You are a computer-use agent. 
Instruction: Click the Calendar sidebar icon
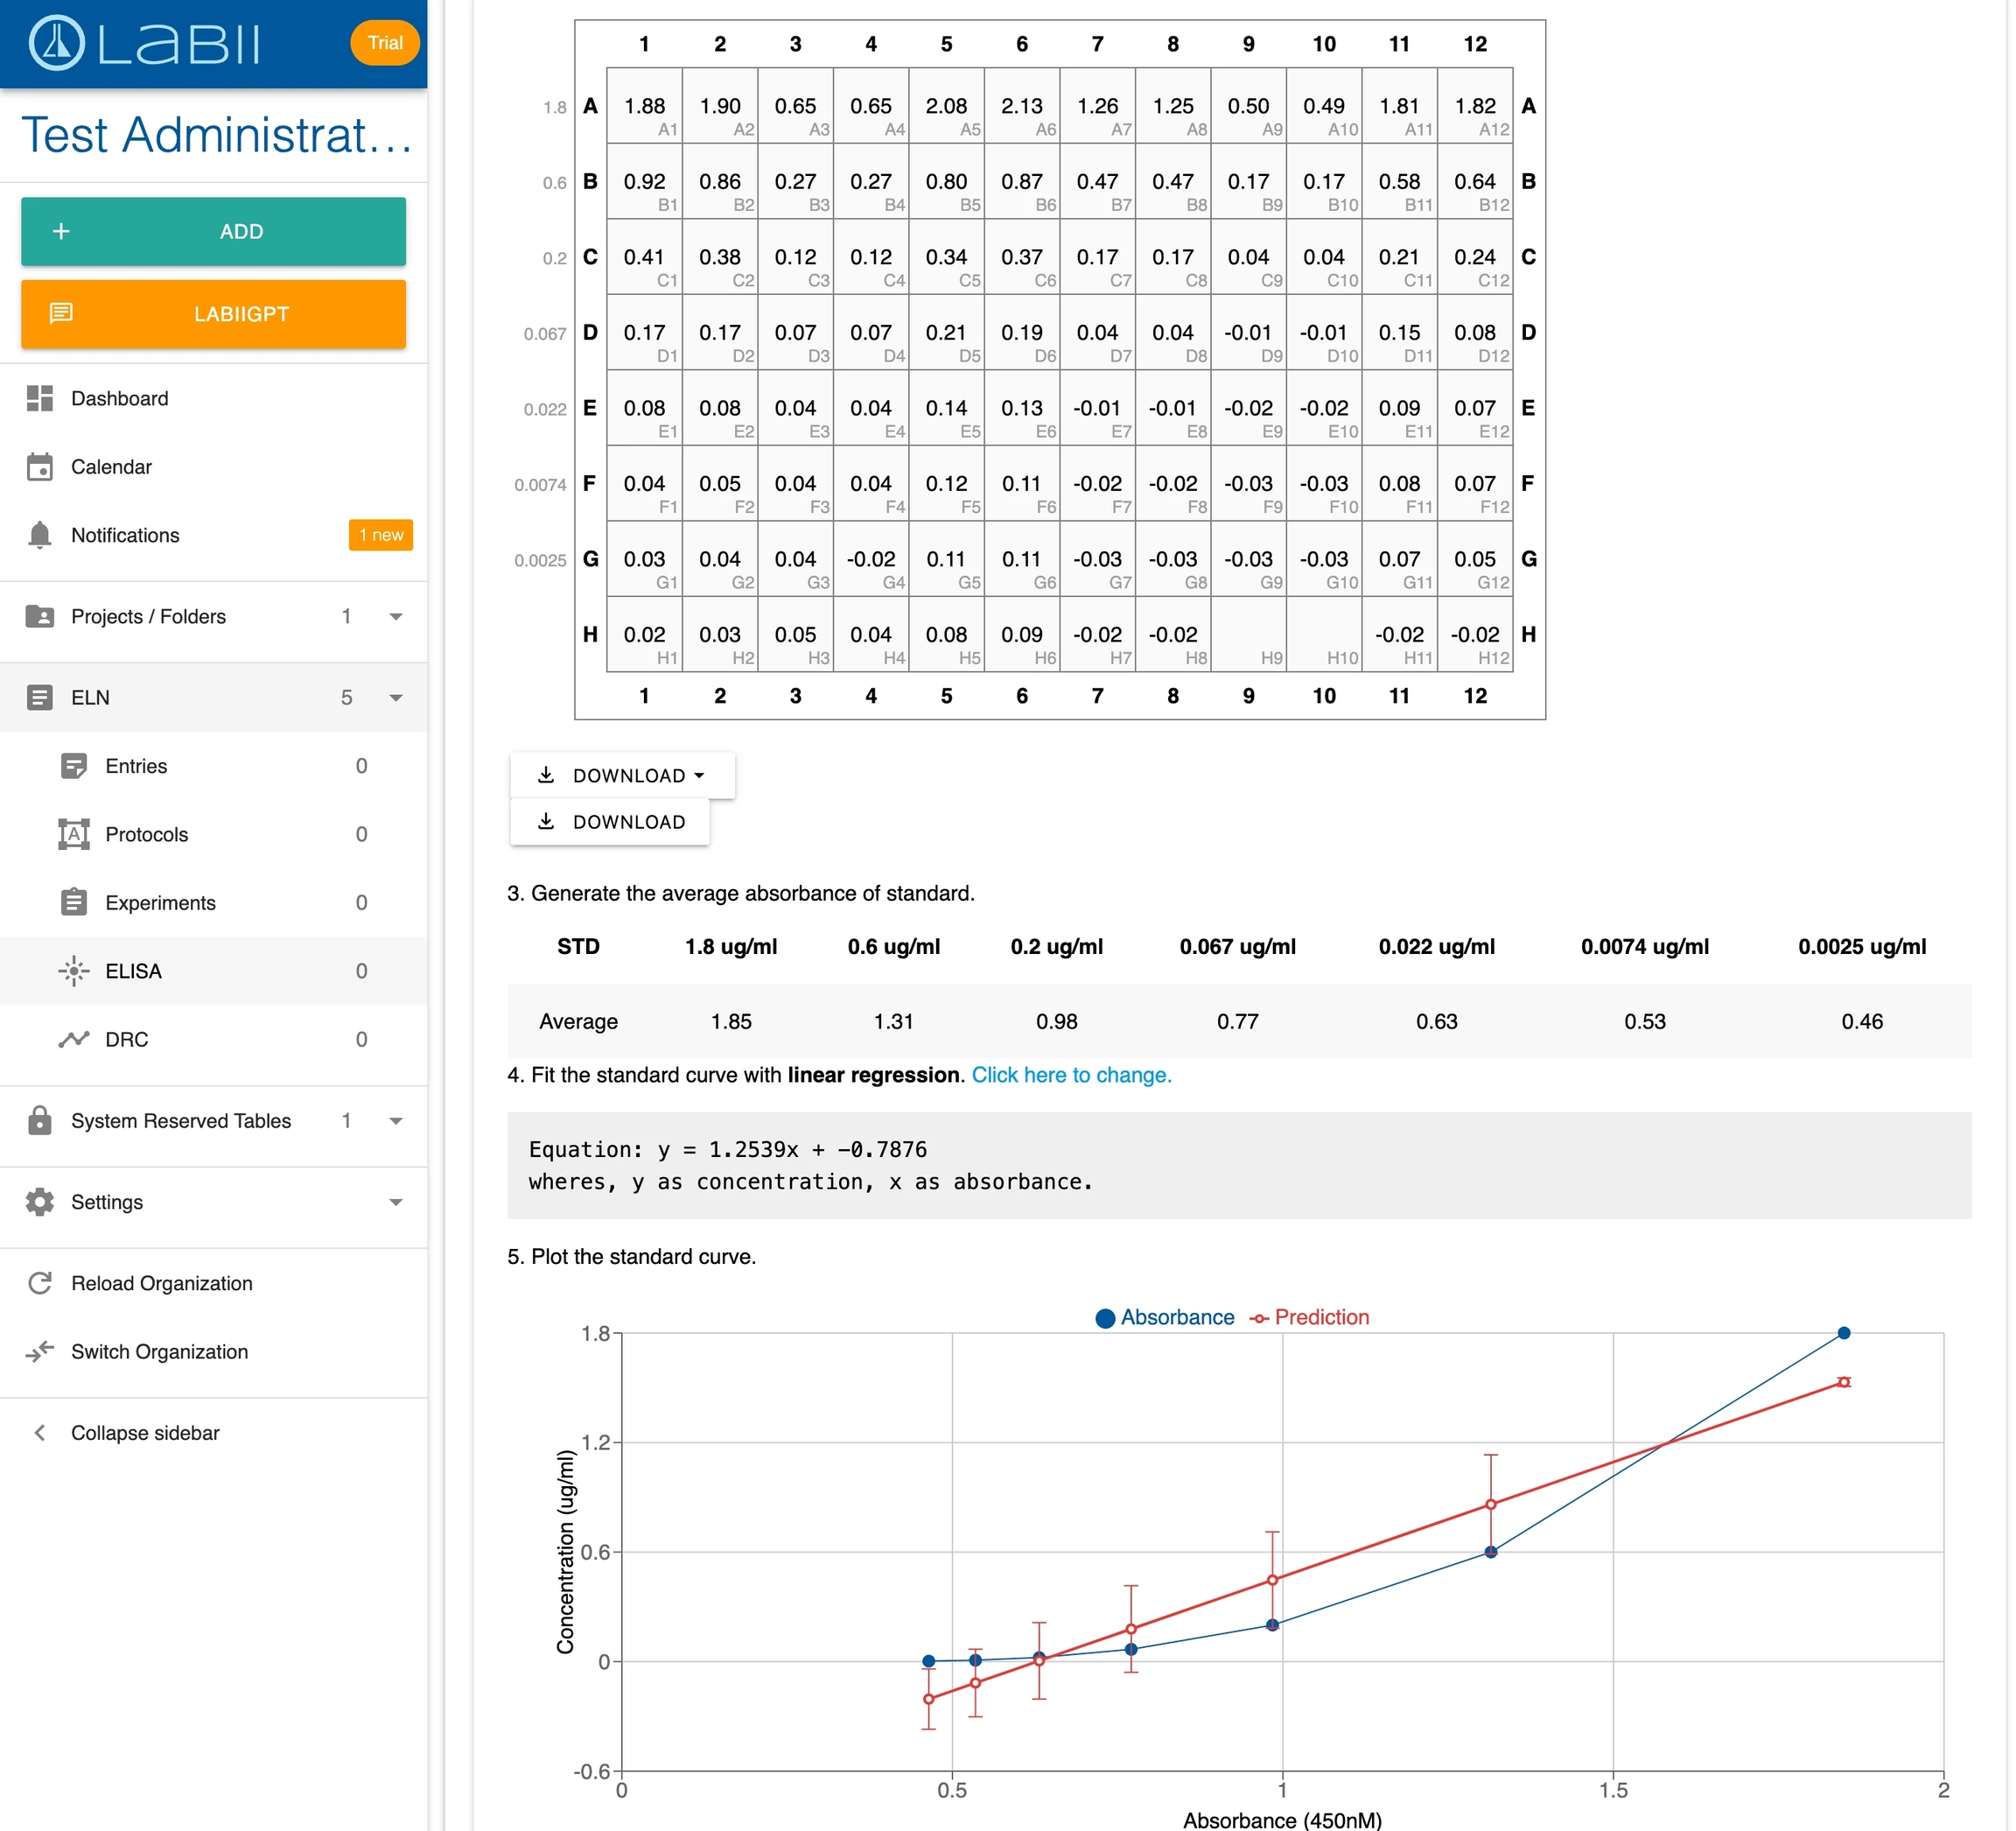click(x=40, y=467)
